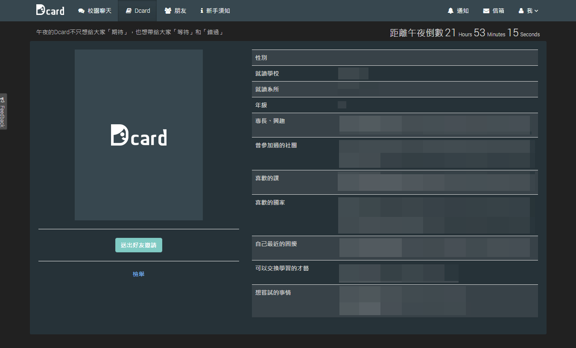This screenshot has height=348, width=576.
Task: Click the 性別 field row
Action: tap(395, 57)
